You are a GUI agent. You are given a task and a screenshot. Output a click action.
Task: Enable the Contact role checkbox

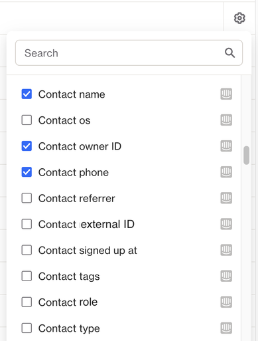[27, 302]
